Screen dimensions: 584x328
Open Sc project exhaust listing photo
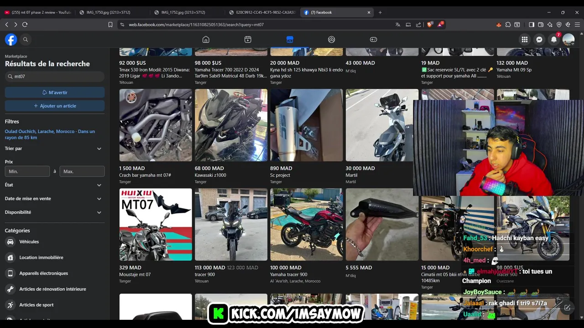[307, 125]
